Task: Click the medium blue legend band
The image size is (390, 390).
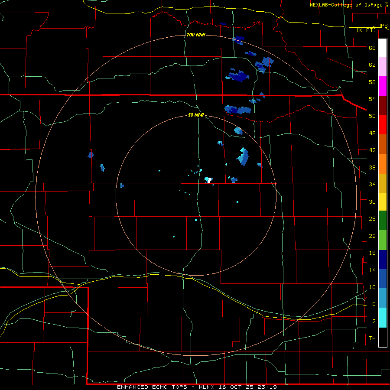Action: click(x=383, y=279)
